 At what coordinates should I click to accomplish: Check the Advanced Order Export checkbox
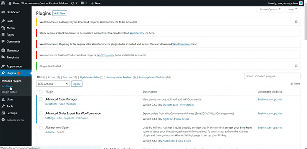[x=41, y=113]
